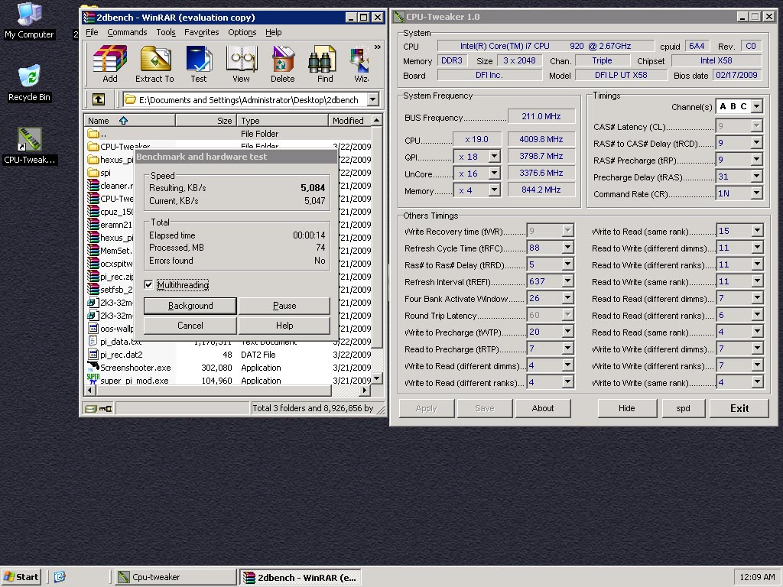The width and height of the screenshot is (783, 587).
Task: Open the File menu in WinRAR
Action: [x=92, y=32]
